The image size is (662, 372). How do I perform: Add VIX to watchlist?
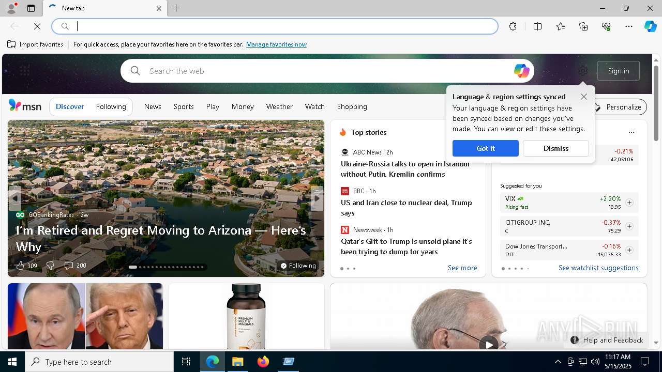[x=629, y=203]
